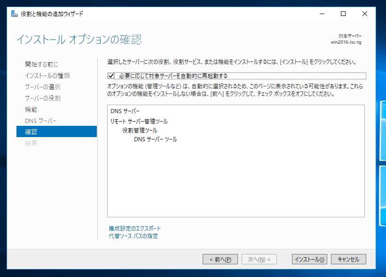Click the キャンセル button
This screenshot has height=277, width=386.
click(x=348, y=259)
